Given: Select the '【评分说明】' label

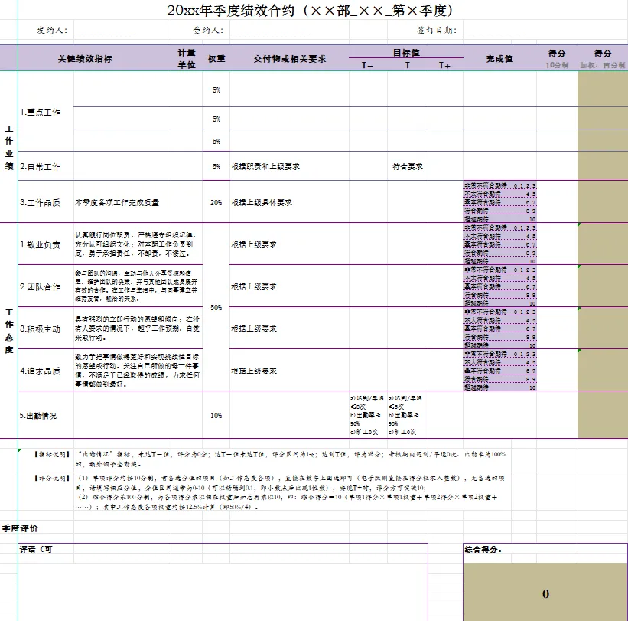Looking at the screenshot, I should [52, 478].
